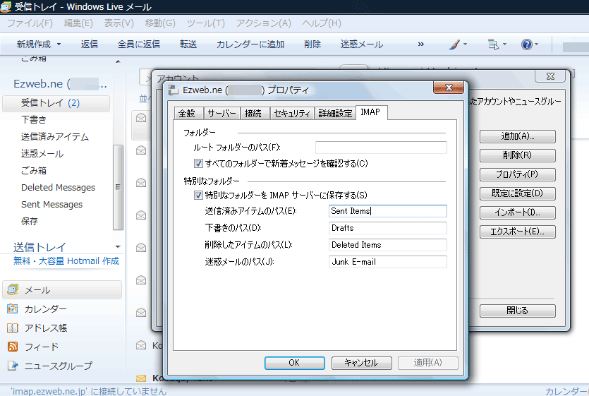Click the Sent Items path field
The height and width of the screenshot is (396, 589).
[388, 211]
